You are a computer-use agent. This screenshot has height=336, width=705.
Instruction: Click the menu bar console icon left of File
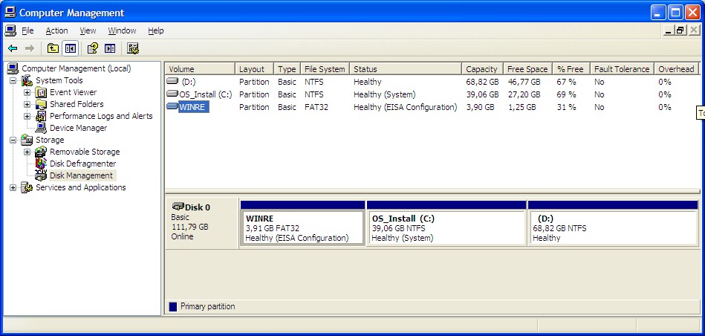pos(10,30)
